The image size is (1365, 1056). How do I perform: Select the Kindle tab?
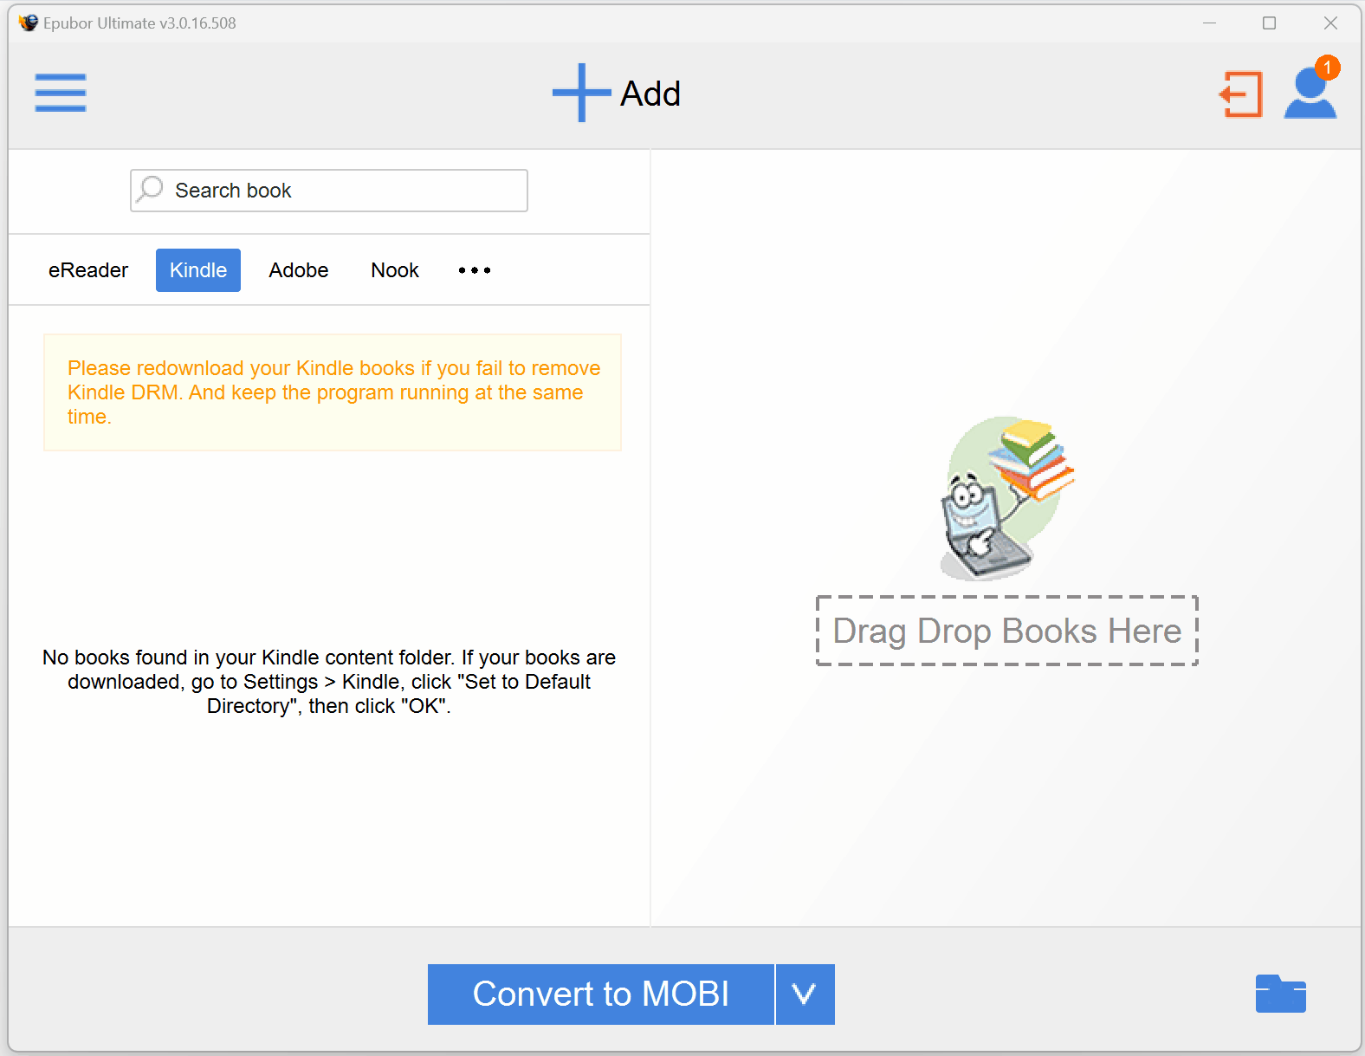point(198,270)
